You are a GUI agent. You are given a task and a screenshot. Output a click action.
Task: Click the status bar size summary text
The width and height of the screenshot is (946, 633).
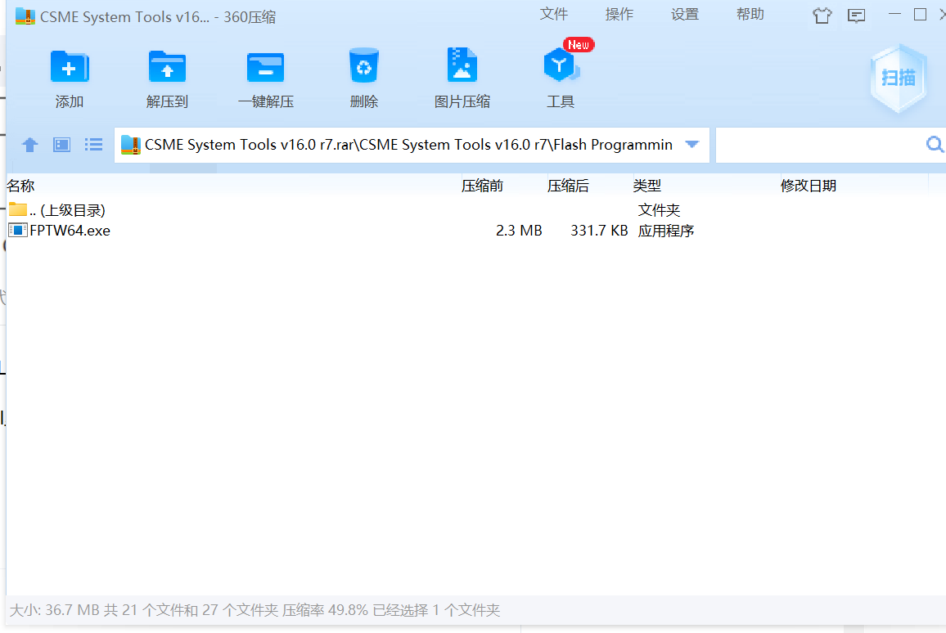coord(255,610)
